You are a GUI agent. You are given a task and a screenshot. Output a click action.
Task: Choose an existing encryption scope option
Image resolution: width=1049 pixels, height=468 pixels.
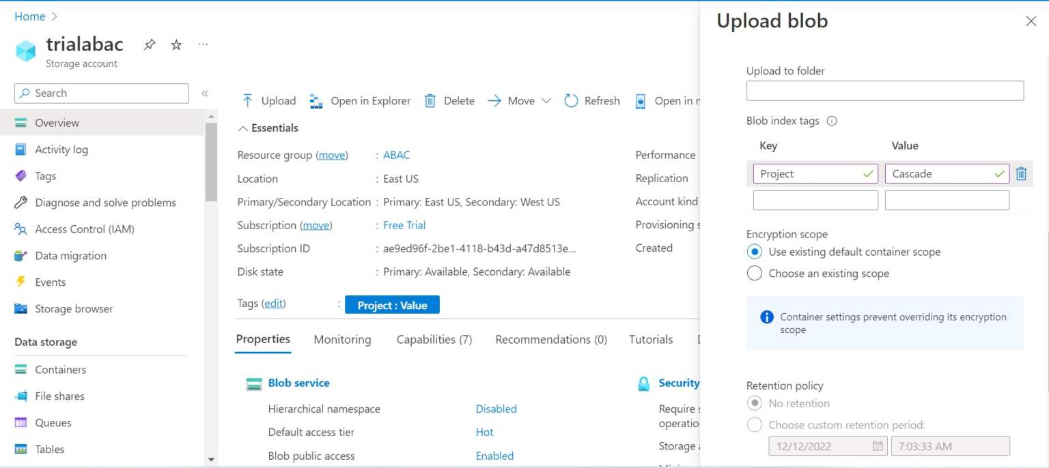tap(754, 273)
